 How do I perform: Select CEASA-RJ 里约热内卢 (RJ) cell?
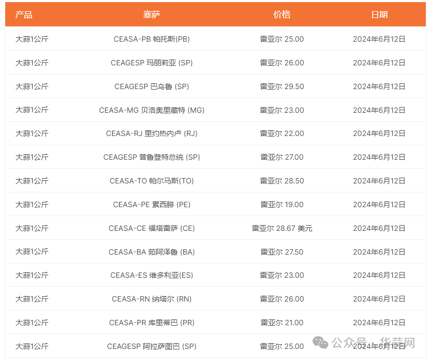tap(152, 133)
